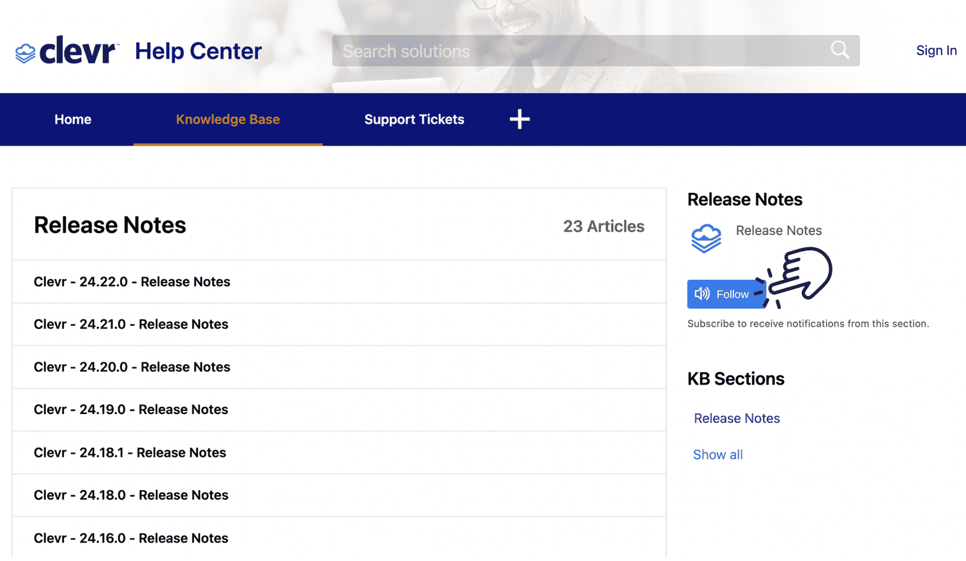Click the clevr logo in header
The image size is (966, 561).
point(67,50)
